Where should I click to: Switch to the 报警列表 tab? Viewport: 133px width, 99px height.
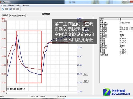[x=22, y=16]
